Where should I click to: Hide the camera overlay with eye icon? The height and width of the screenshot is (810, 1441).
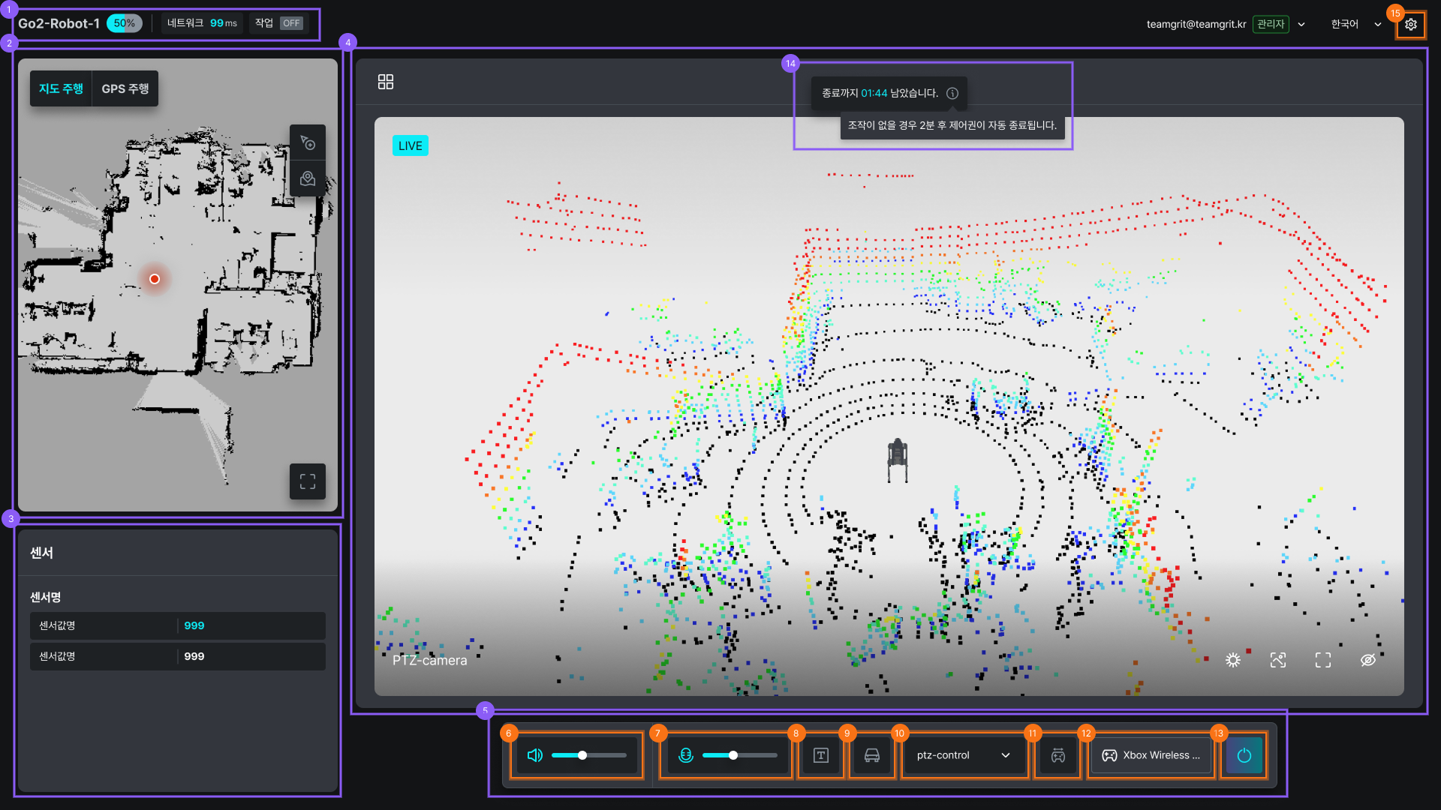click(1367, 660)
